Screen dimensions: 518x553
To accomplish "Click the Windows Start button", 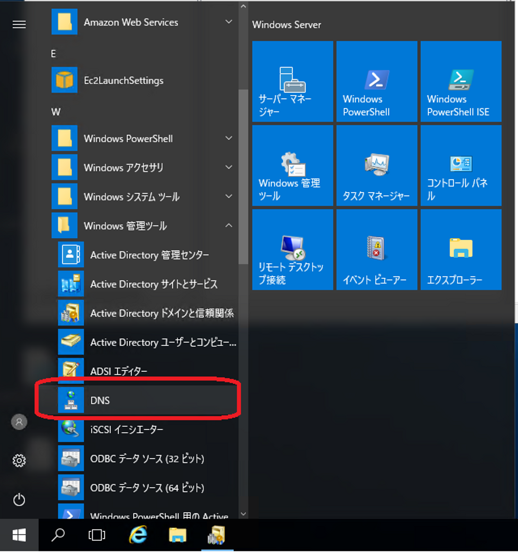I will pyautogui.click(x=19, y=535).
